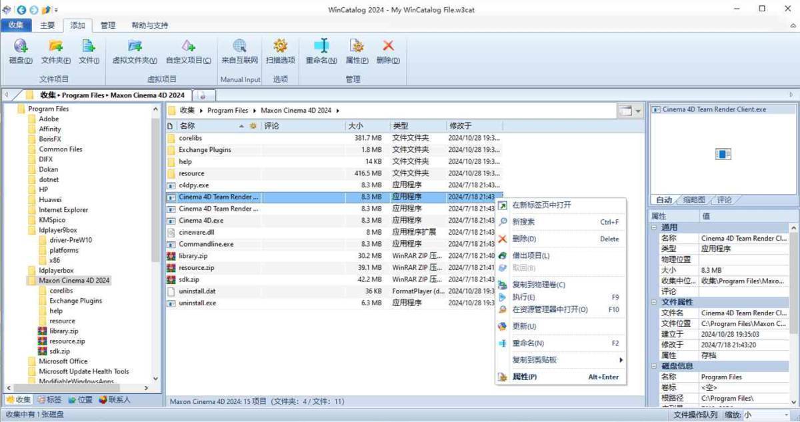Click the Custom Item ribbon icon

[x=188, y=46]
